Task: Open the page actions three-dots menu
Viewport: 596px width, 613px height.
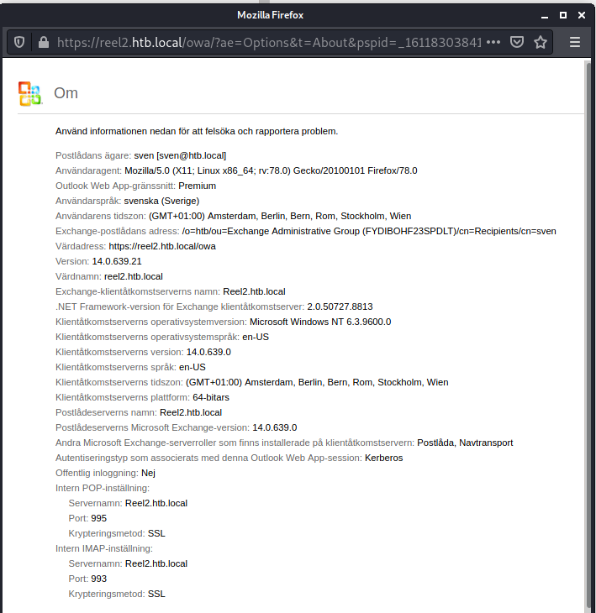Action: click(493, 42)
